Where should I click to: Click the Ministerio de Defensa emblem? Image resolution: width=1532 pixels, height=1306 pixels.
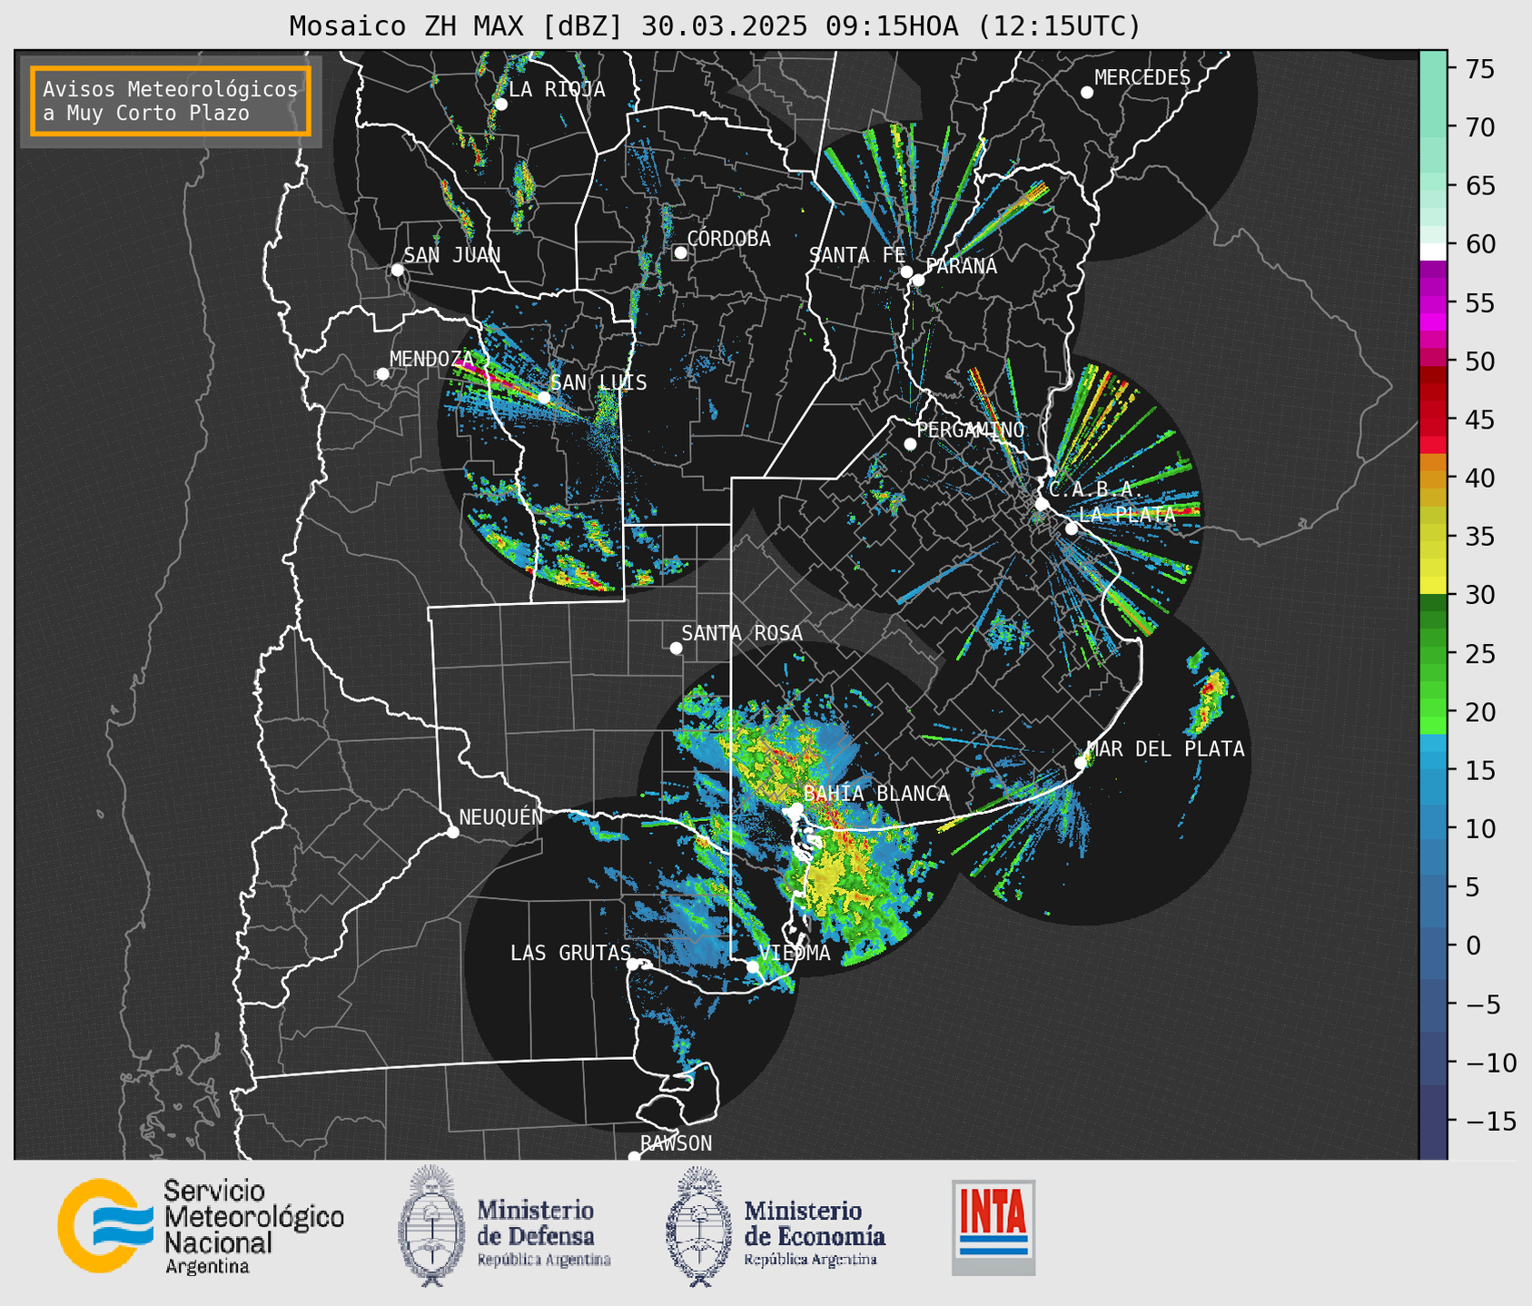tap(431, 1226)
